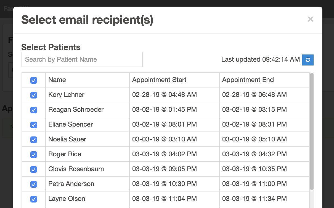Close the email recipients dialog
The width and height of the screenshot is (334, 208).
[x=311, y=19]
